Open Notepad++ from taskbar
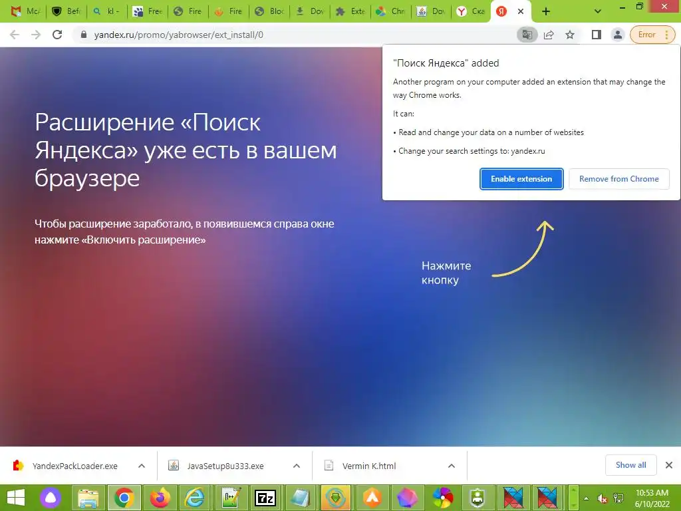The image size is (681, 511). point(231,498)
